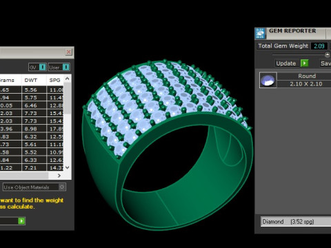Select the DWT cell 7.21
331x248 pixels.
[x=34, y=167]
